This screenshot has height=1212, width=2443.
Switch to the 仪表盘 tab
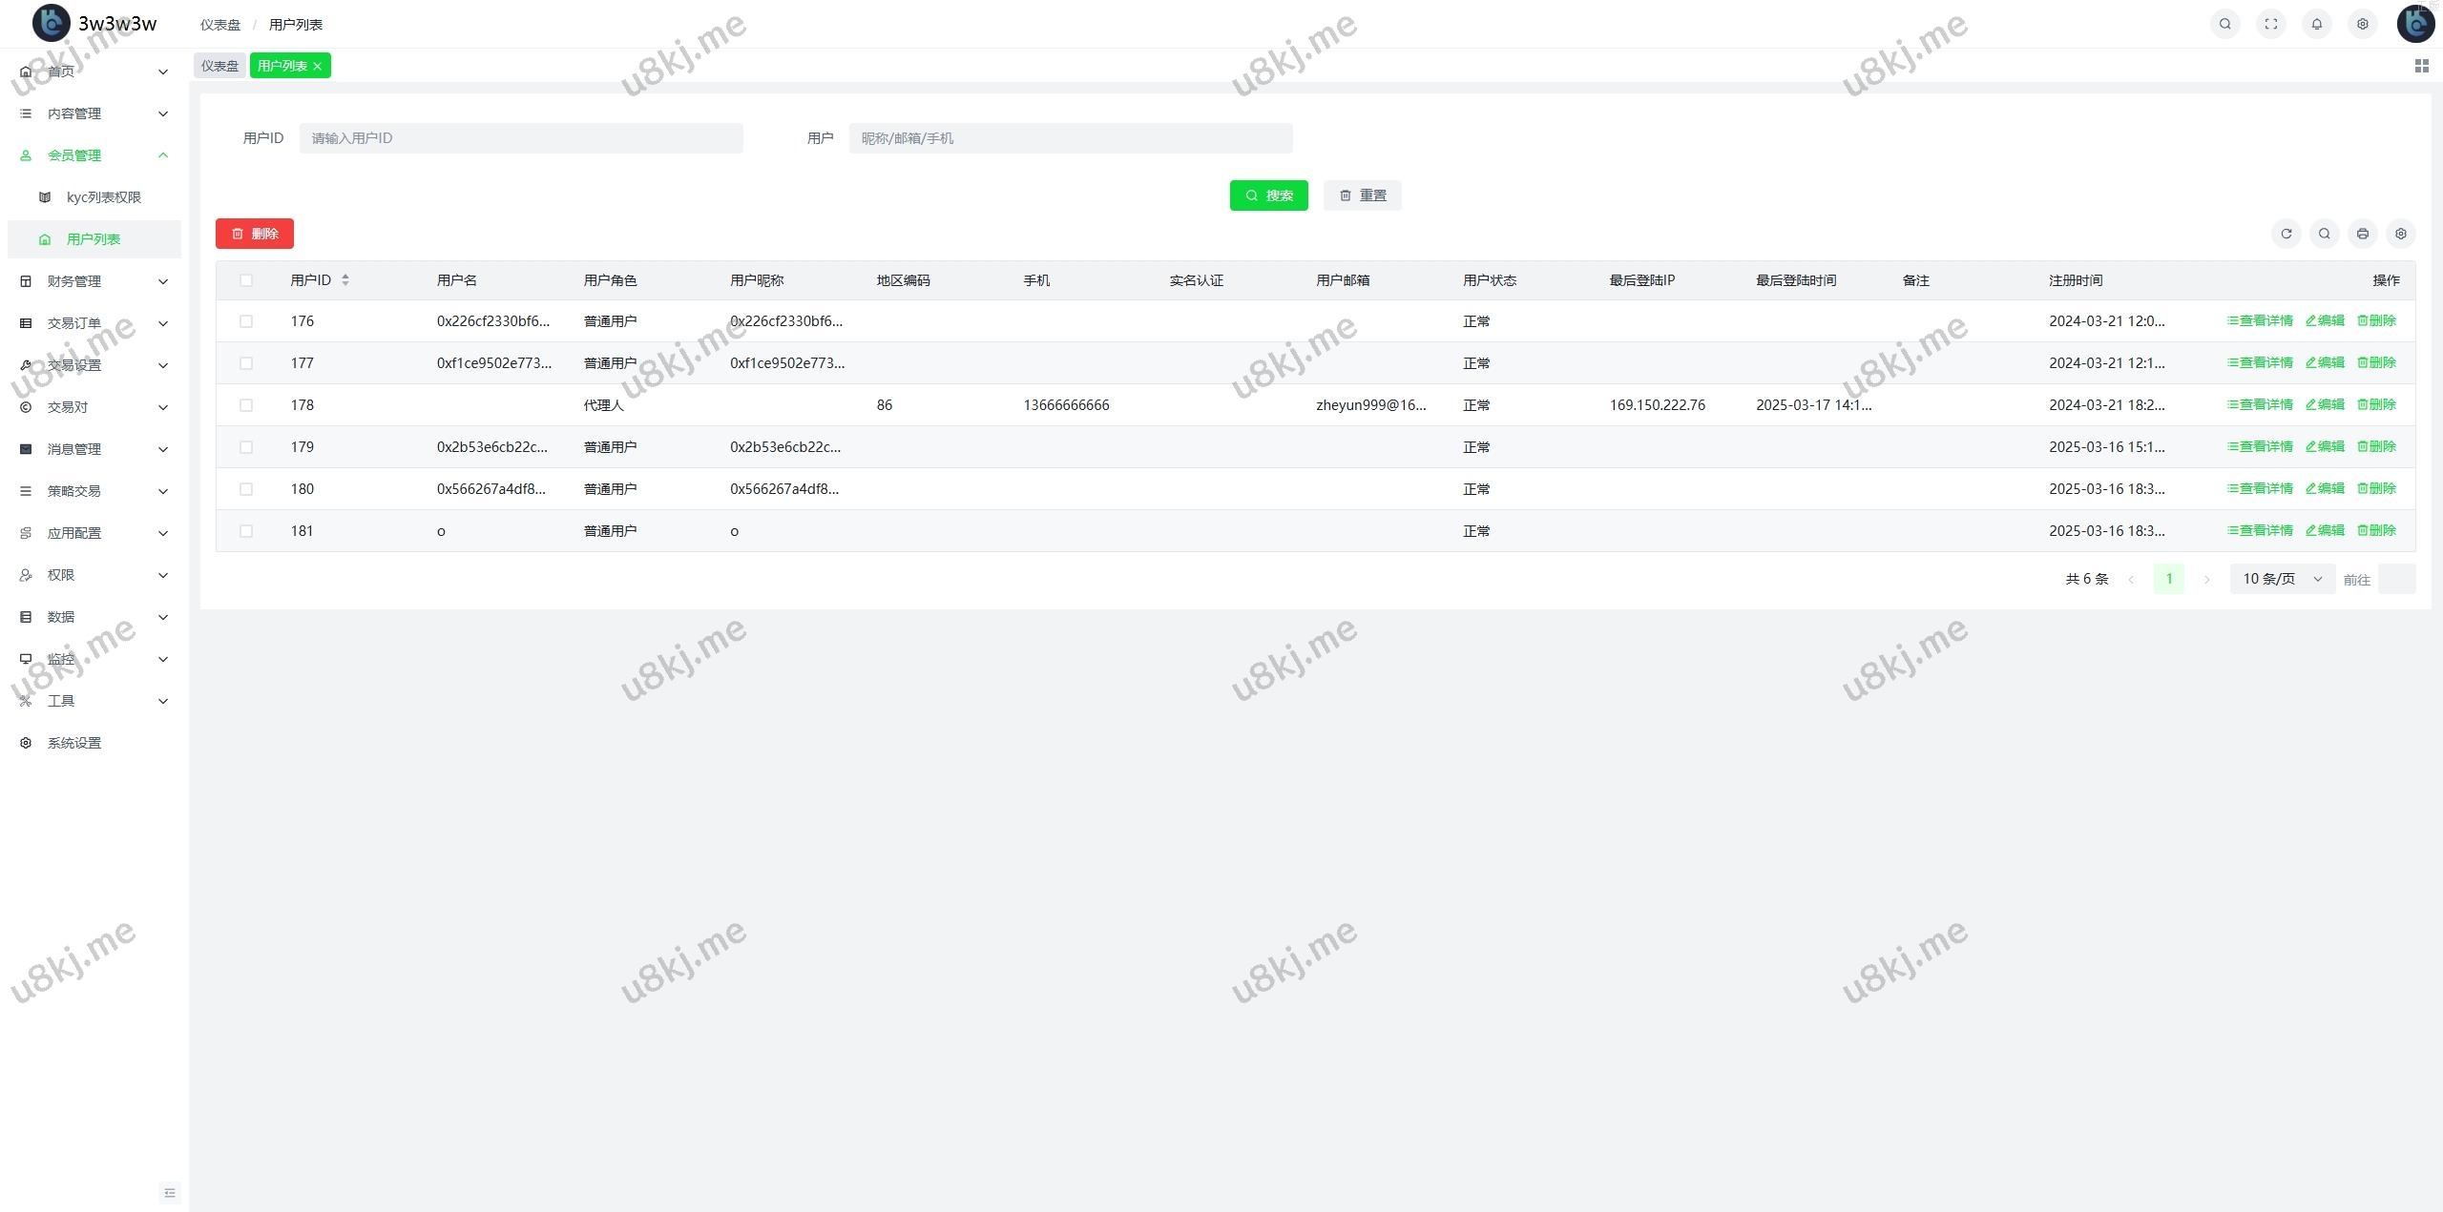click(x=219, y=66)
